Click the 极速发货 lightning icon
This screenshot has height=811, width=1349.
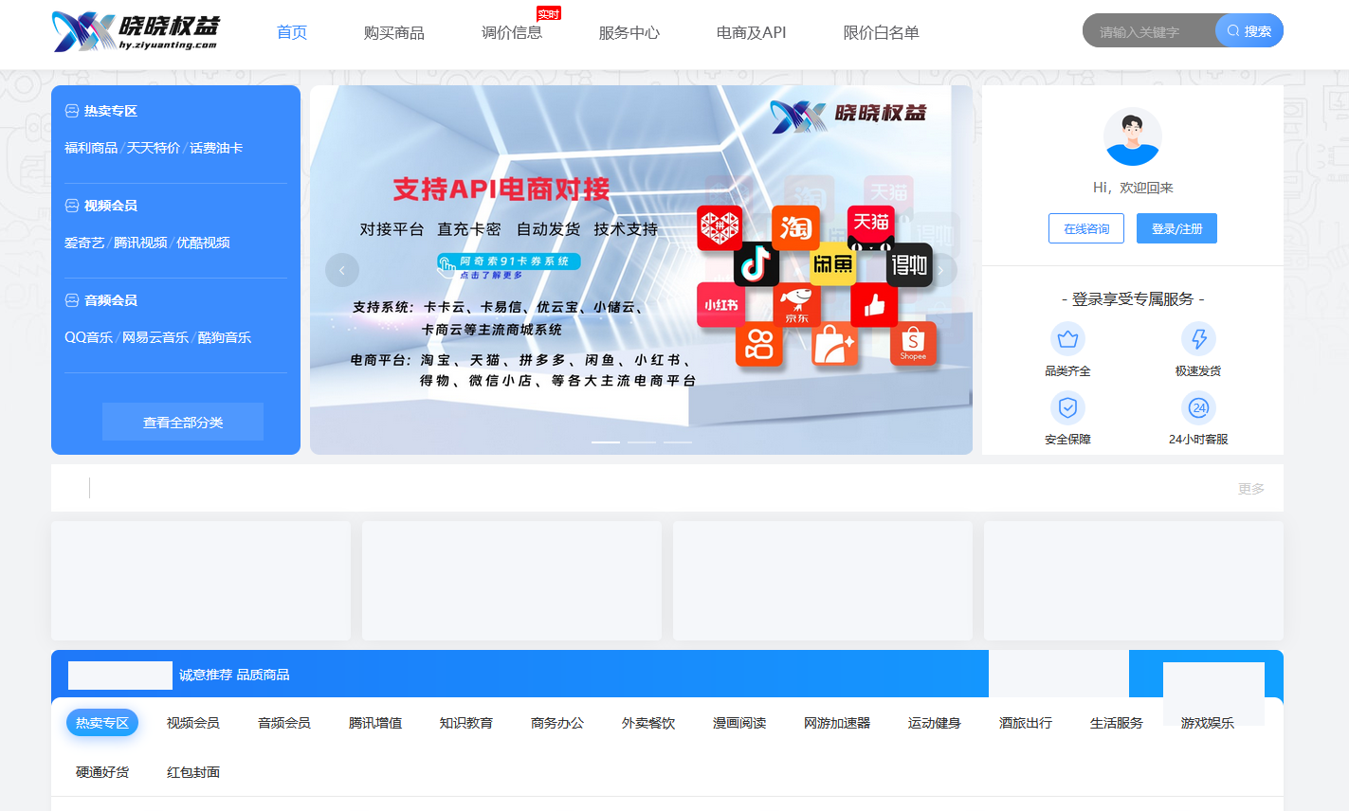[x=1198, y=338]
